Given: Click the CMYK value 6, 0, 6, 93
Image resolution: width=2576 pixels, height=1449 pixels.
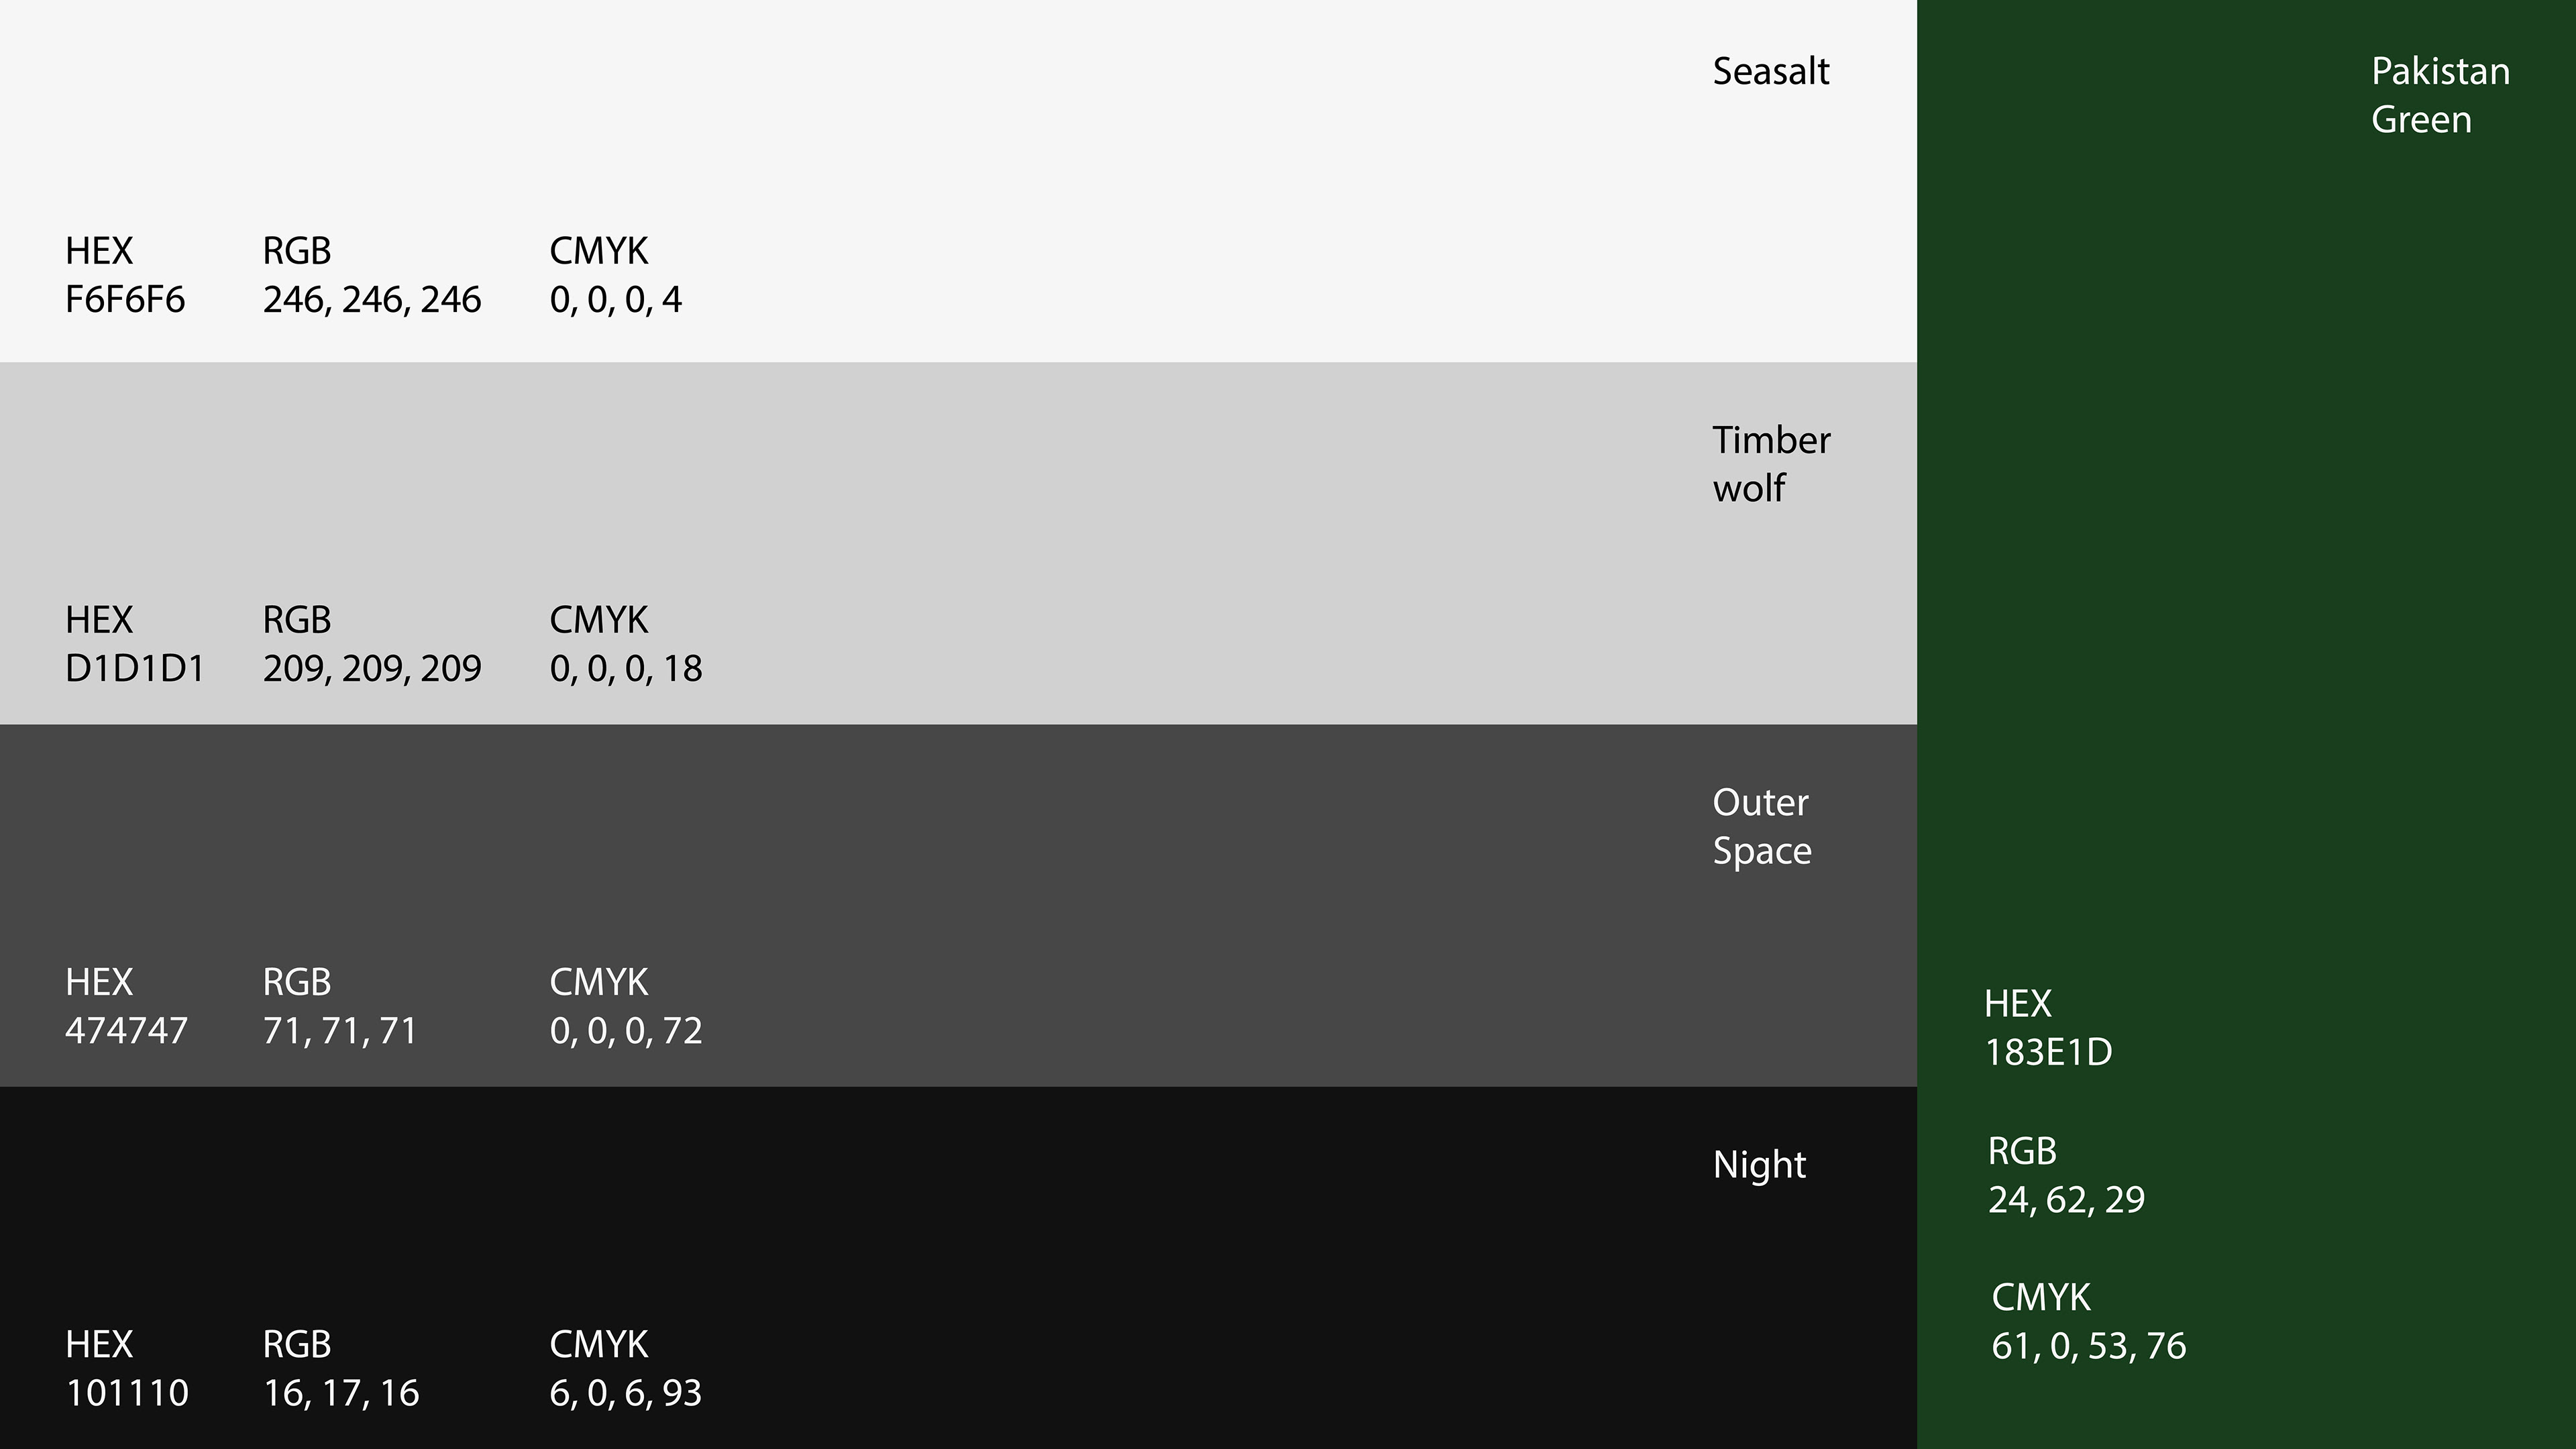Looking at the screenshot, I should (626, 1393).
